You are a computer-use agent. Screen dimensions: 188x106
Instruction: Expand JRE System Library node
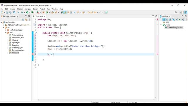4,25
